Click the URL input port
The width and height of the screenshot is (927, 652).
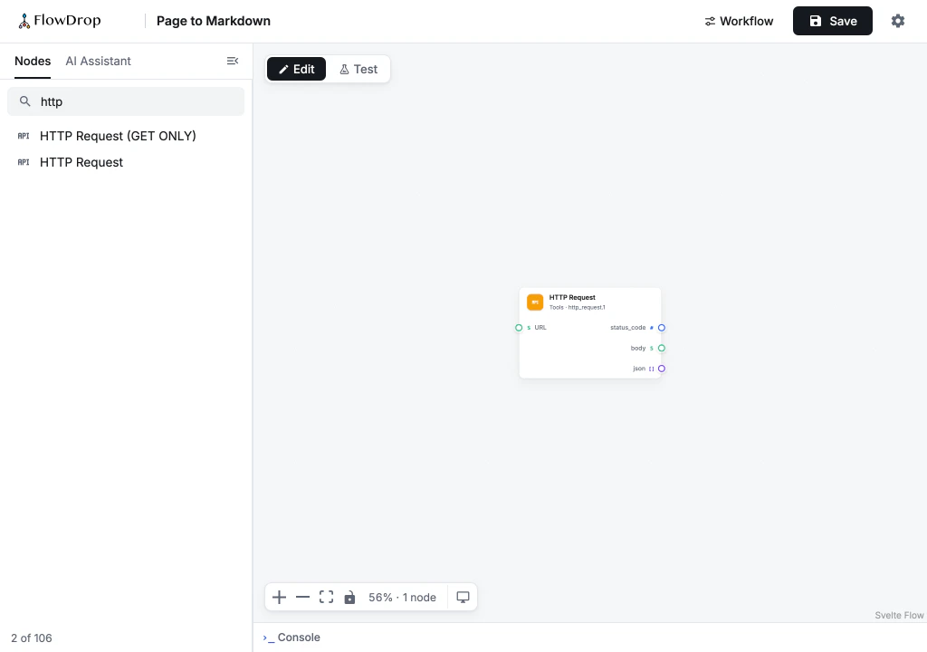(x=519, y=328)
